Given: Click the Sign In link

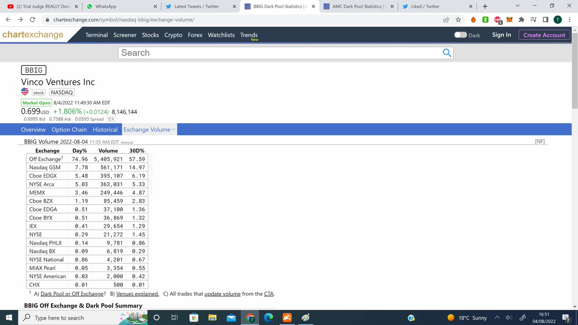Looking at the screenshot, I should pos(501,35).
